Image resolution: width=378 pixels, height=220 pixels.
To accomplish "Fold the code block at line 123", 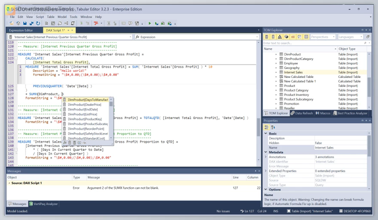I will 16,58.
